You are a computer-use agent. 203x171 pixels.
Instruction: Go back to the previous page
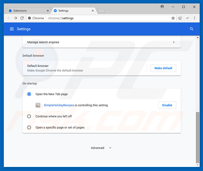(9, 18)
